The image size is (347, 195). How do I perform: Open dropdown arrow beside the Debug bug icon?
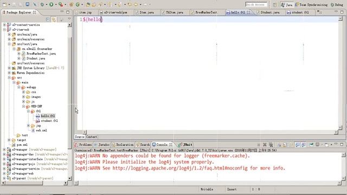[x=47, y=4]
